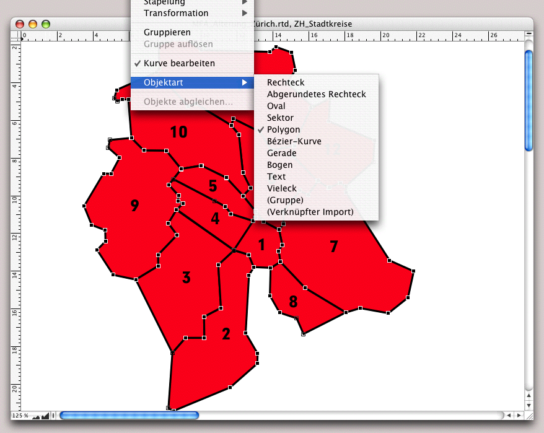Pick Vieleck from the Objektart list

pyautogui.click(x=281, y=188)
